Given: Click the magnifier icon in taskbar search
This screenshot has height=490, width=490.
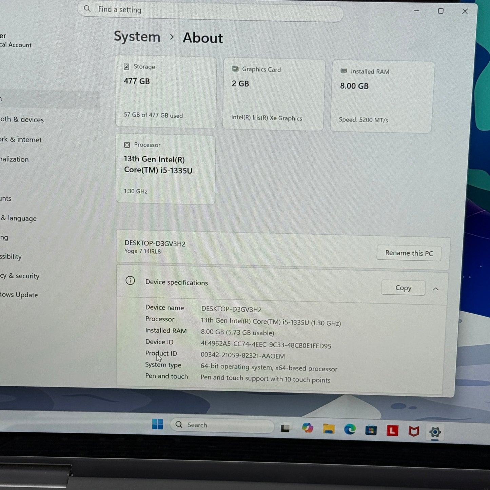Looking at the screenshot, I should [x=179, y=424].
